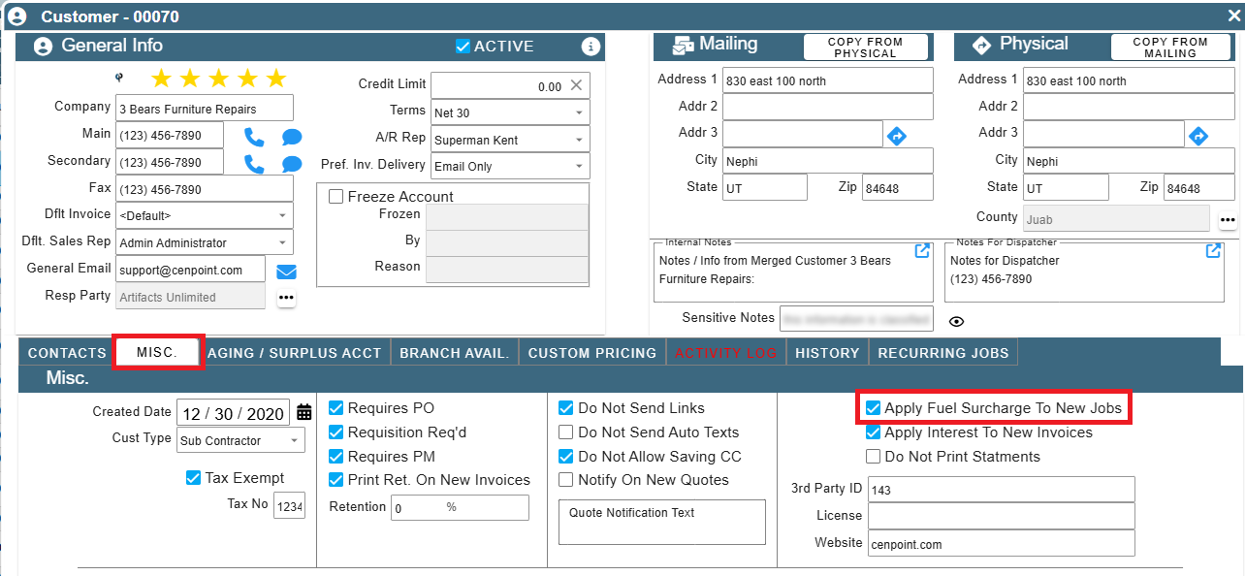The width and height of the screenshot is (1245, 576).
Task: Click the customer avatar icon in title bar
Action: [x=16, y=16]
